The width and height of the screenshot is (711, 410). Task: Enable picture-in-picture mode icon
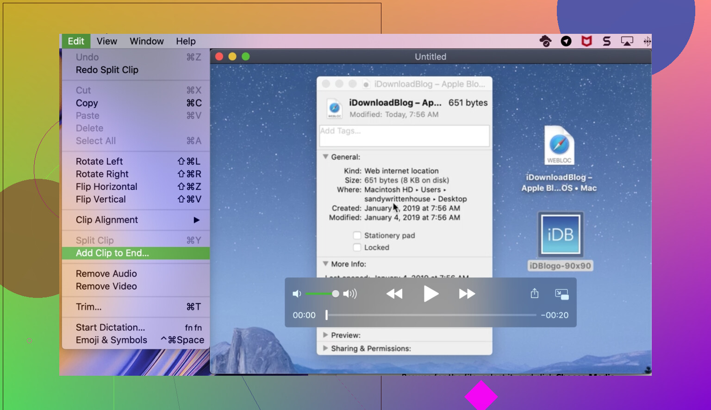tap(561, 294)
